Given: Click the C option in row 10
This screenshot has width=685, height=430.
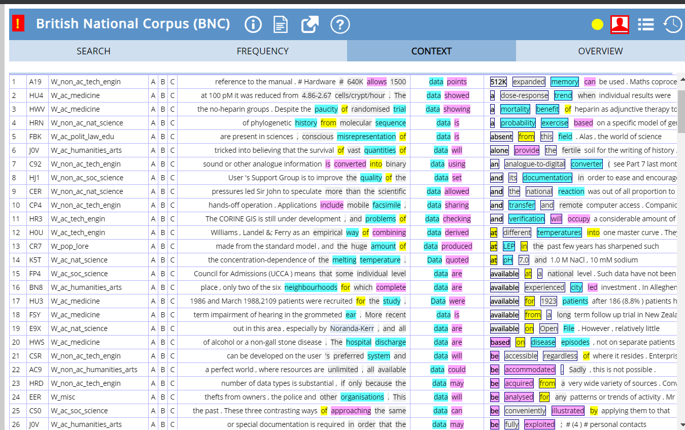Looking at the screenshot, I should pos(173,205).
